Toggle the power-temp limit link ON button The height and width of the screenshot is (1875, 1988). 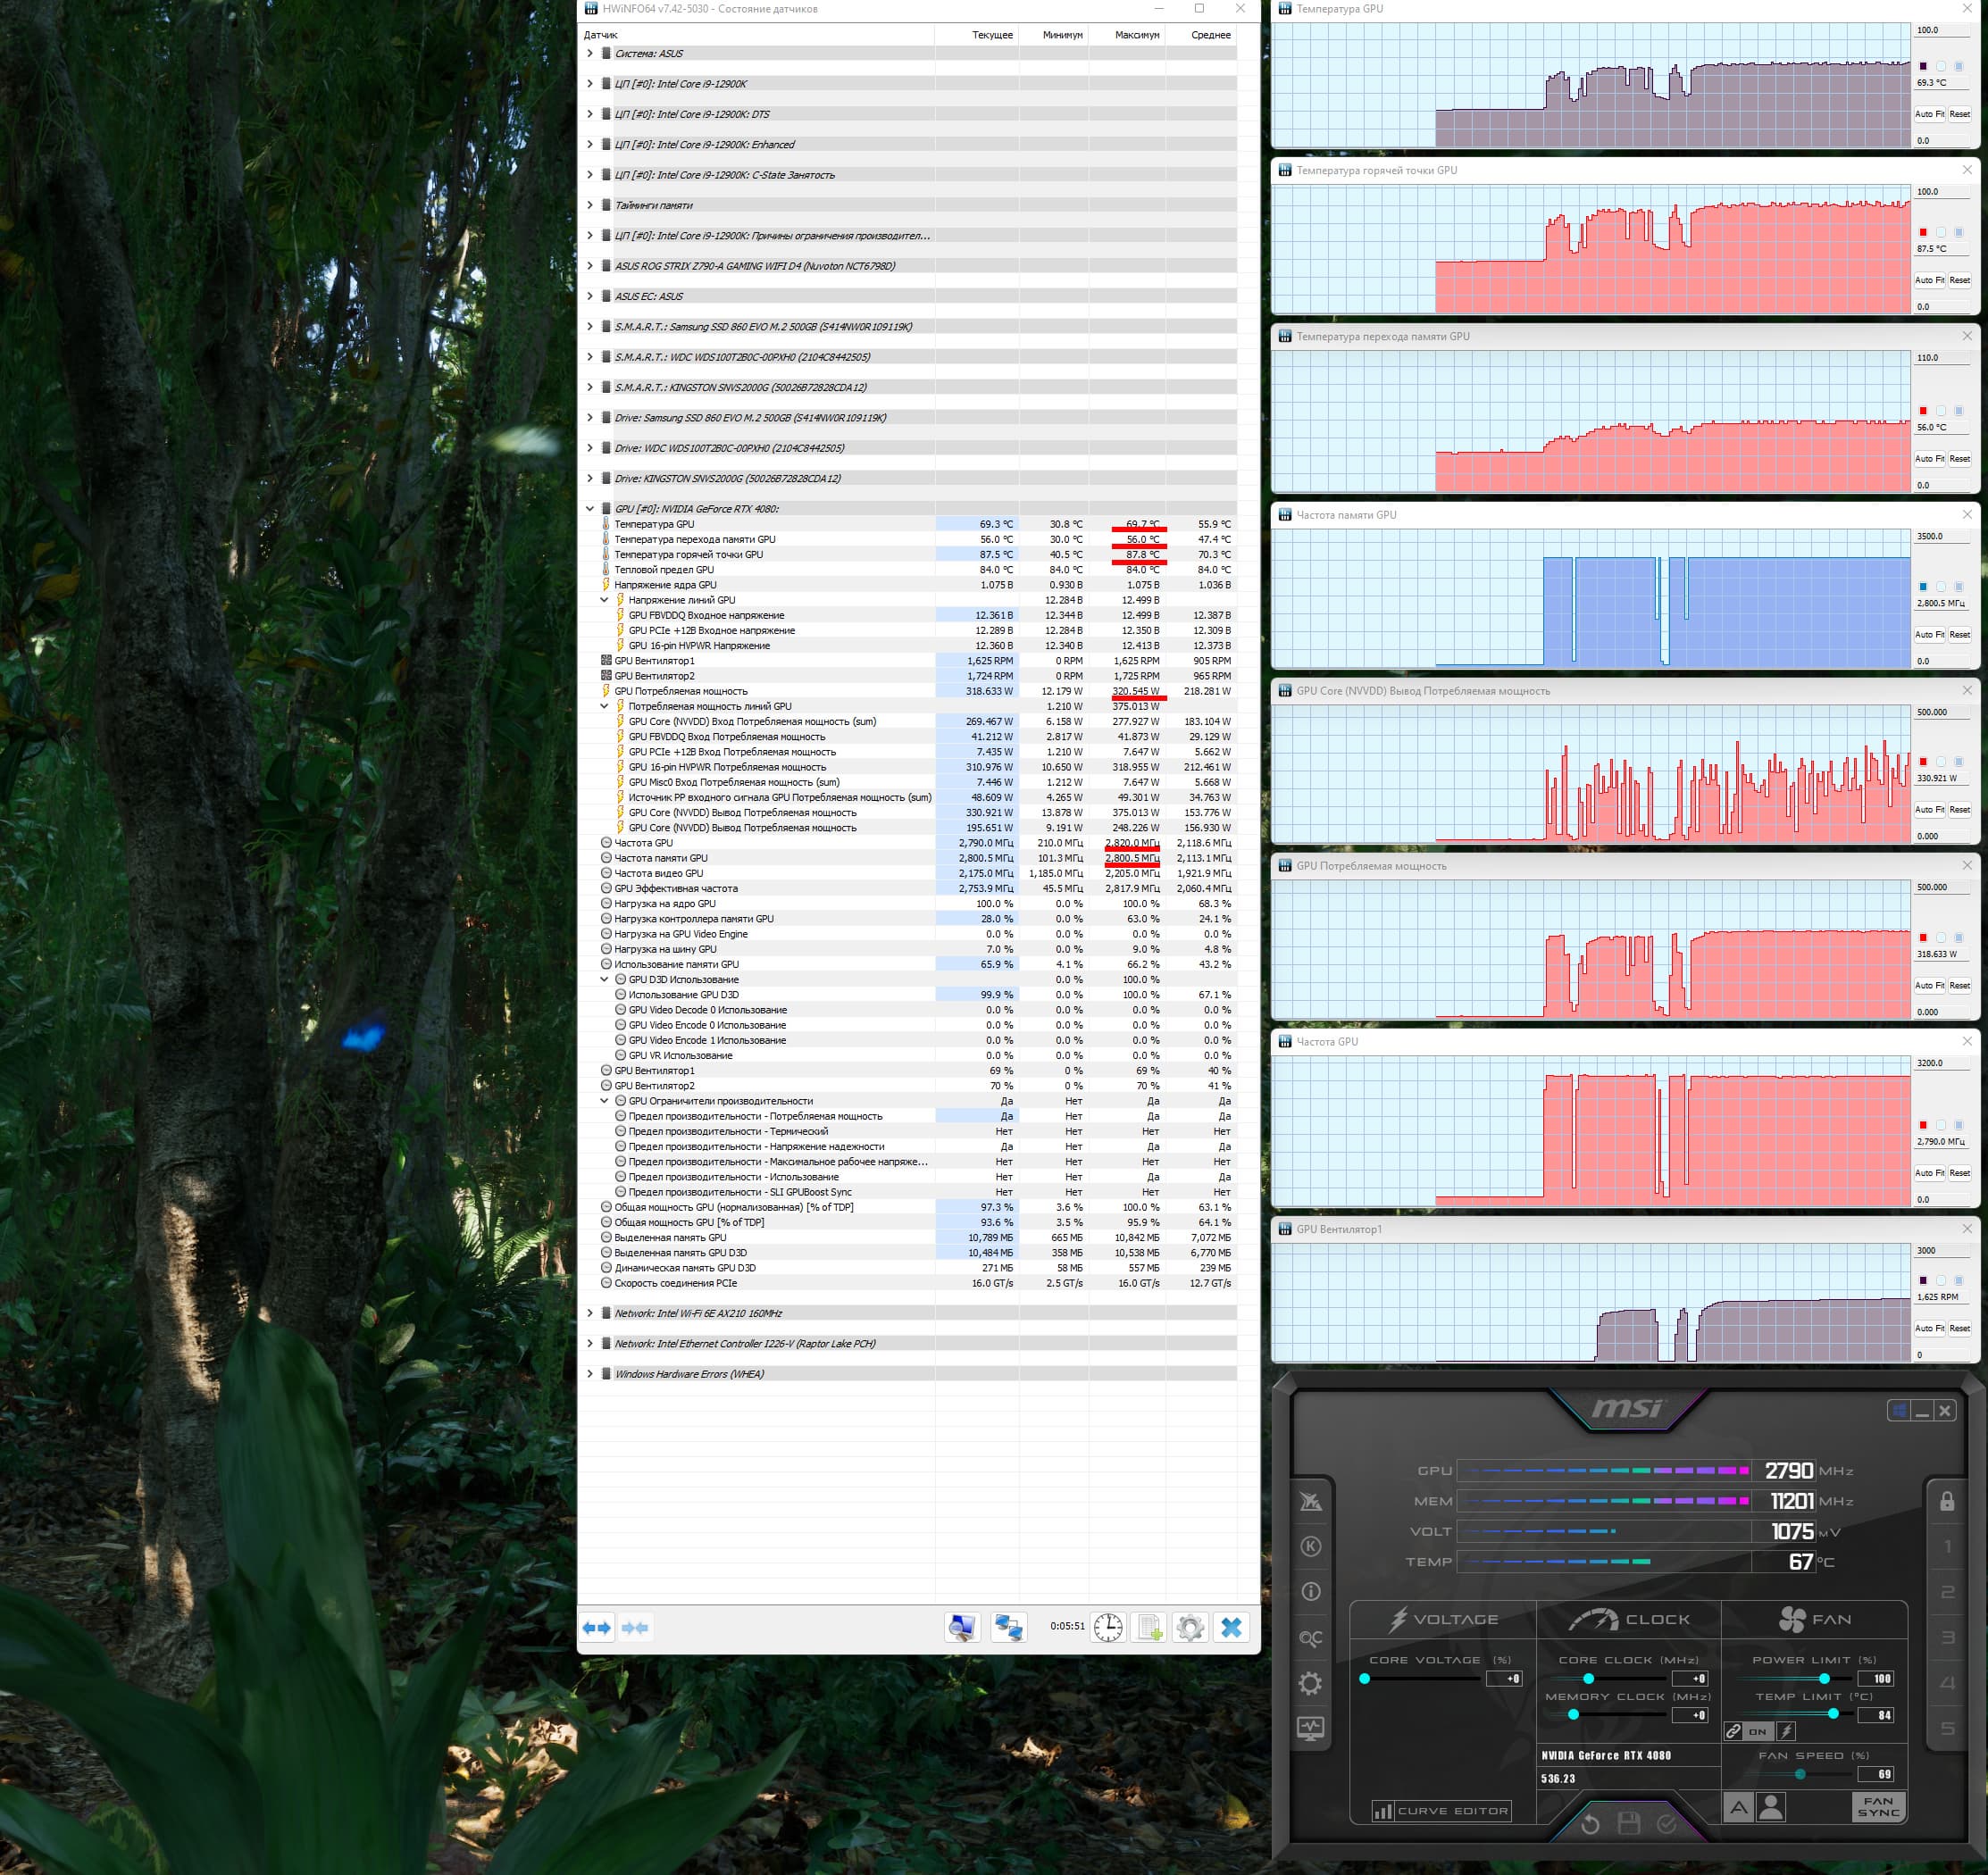(1757, 1731)
